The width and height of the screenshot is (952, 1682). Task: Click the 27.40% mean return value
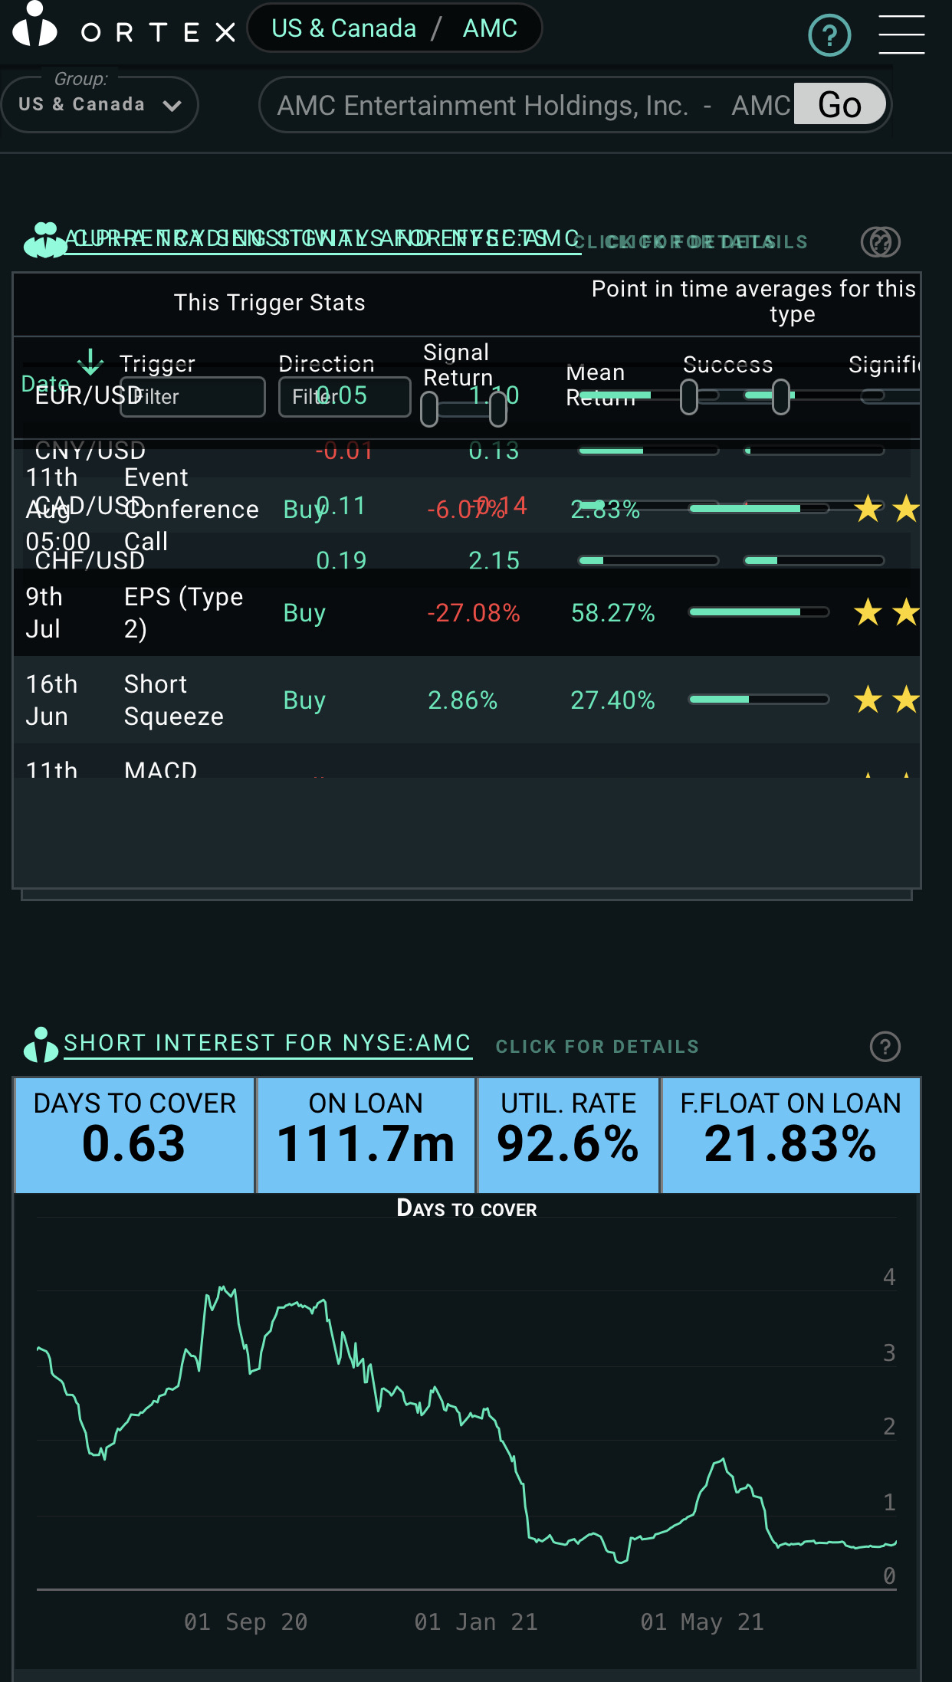tap(612, 700)
